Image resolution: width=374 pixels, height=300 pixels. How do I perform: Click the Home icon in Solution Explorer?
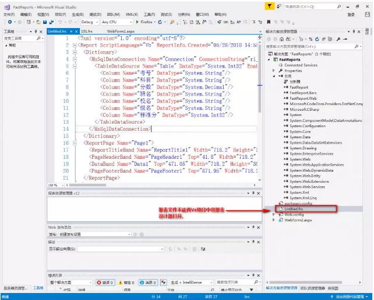coord(282,39)
